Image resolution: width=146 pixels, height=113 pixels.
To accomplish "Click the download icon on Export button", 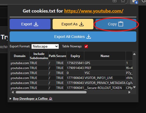I will (36, 24).
